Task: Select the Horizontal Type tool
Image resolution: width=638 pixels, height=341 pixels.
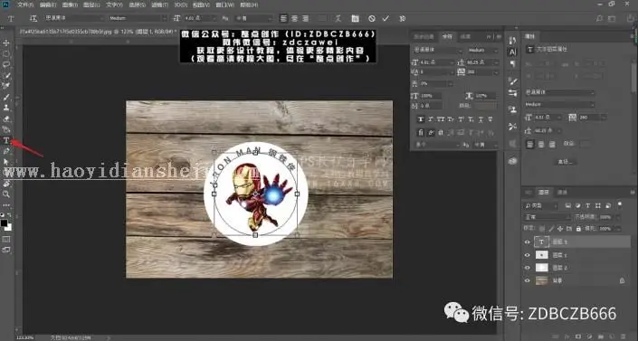Action: point(6,140)
